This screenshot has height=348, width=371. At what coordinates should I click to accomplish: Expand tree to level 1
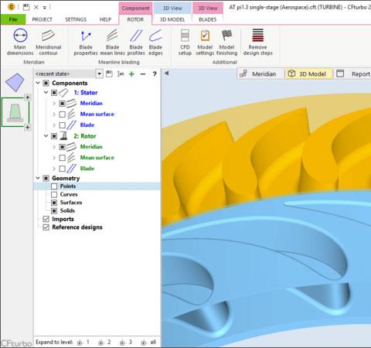tap(83, 343)
